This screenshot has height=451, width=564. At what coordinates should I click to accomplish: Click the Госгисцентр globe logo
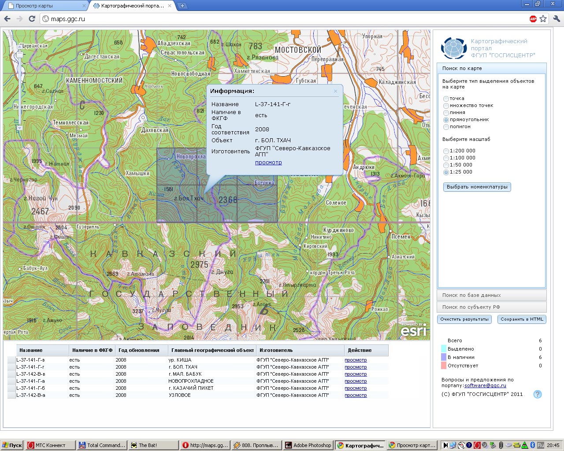454,48
